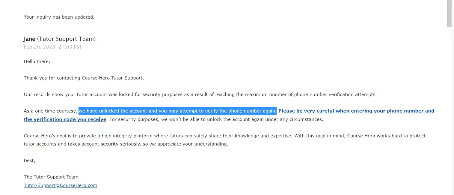Click the sender name Jane

coord(29,39)
